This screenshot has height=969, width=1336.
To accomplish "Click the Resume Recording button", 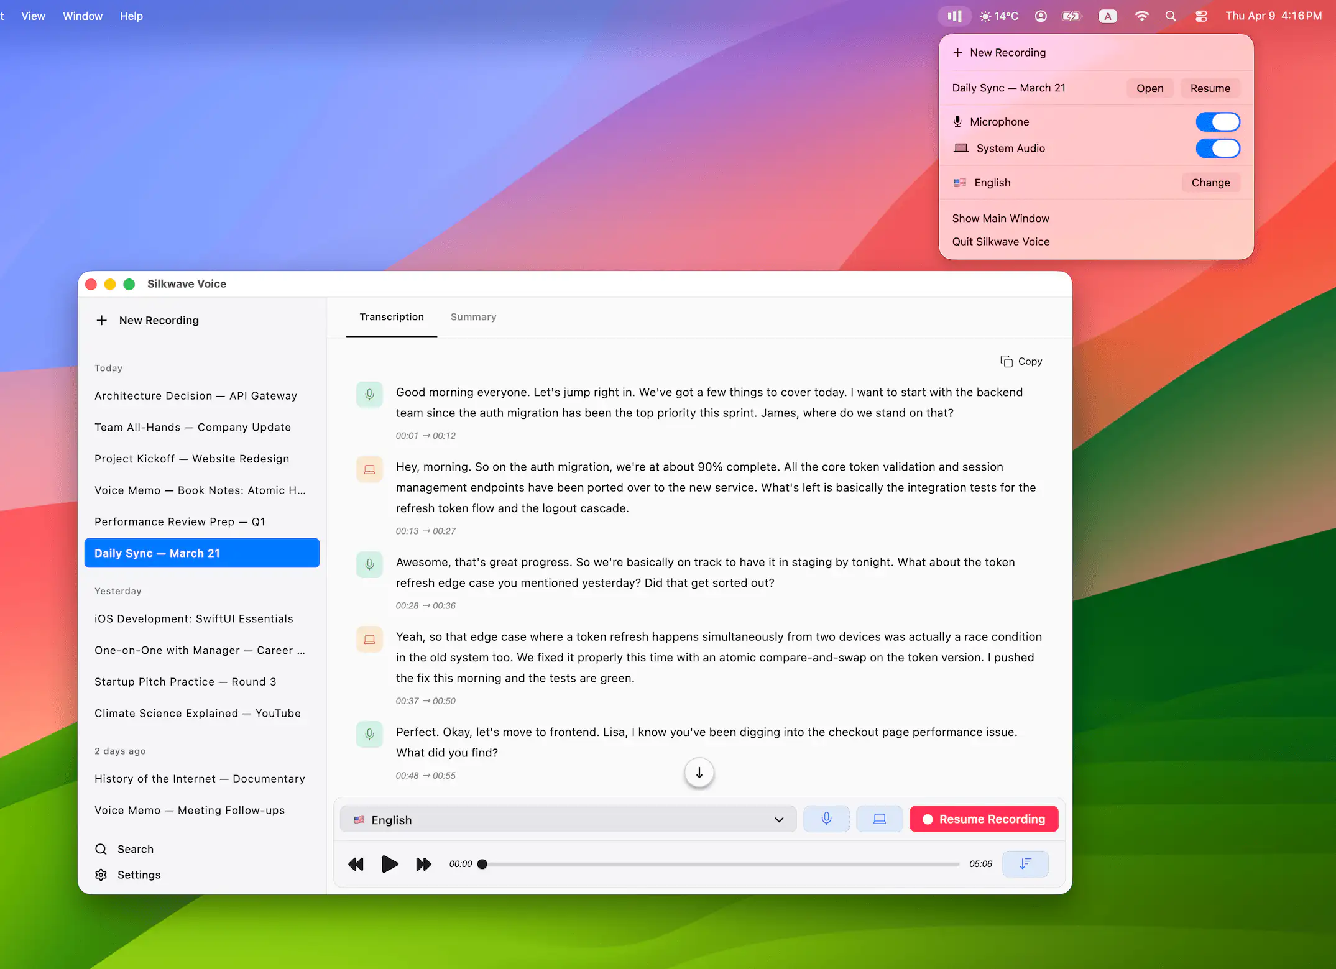I will [x=984, y=819].
